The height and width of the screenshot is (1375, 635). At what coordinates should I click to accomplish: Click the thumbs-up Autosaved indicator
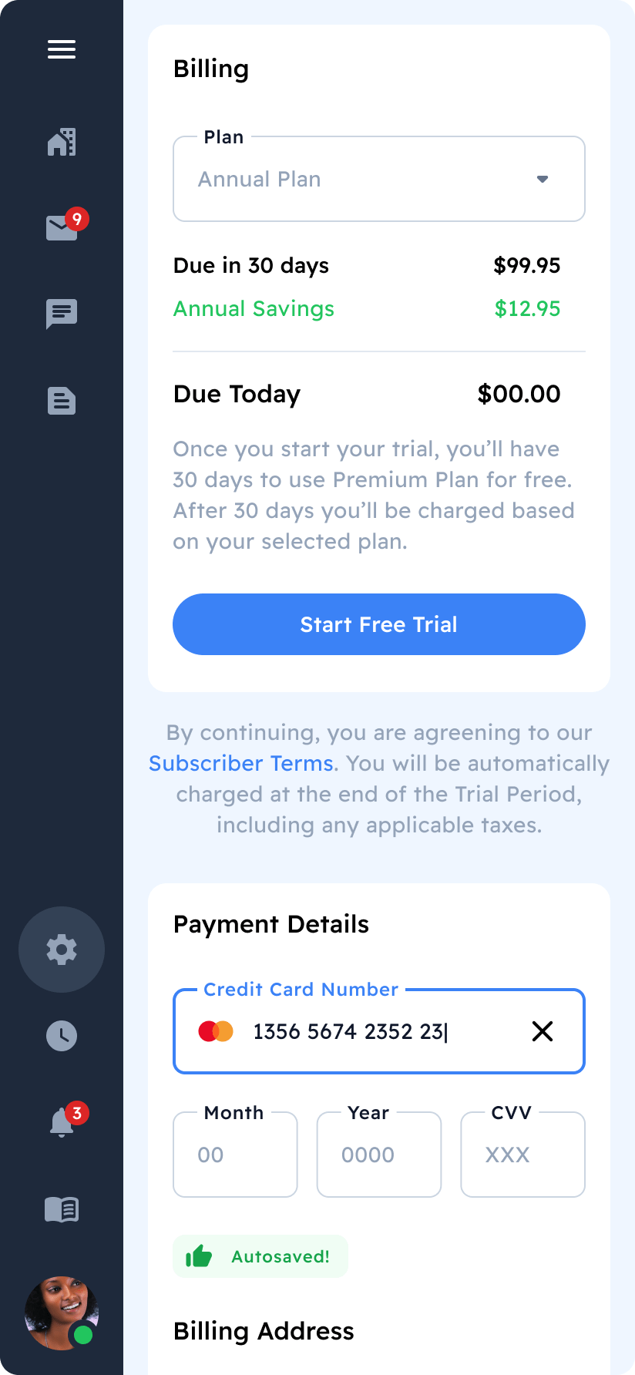(x=260, y=1256)
